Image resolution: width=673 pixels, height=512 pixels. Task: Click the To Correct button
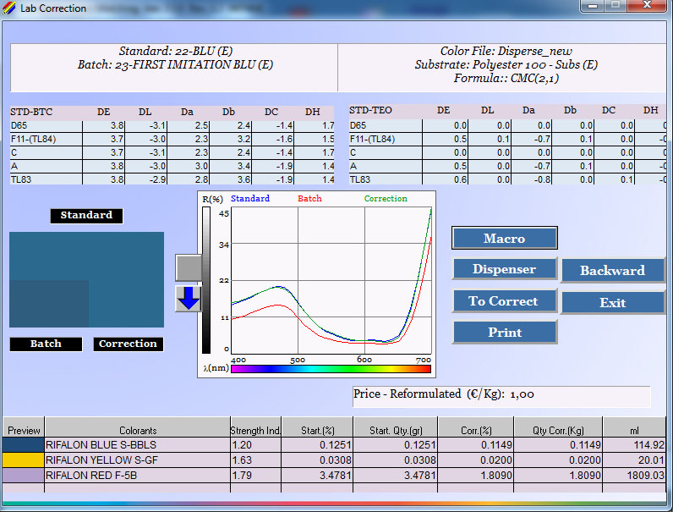click(x=504, y=300)
